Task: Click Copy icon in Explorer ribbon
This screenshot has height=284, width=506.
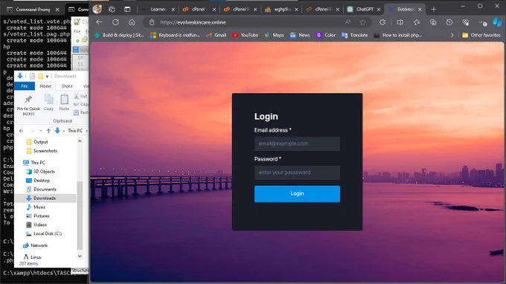Action: coord(48,102)
